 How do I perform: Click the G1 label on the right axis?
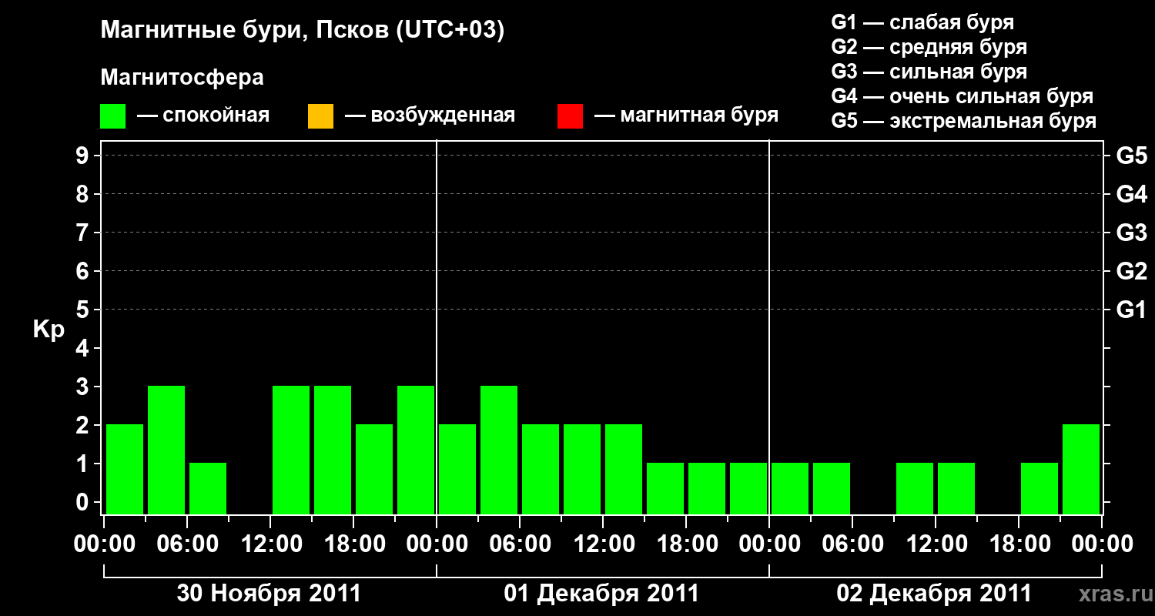1132,310
